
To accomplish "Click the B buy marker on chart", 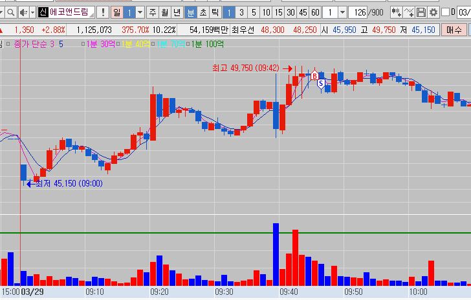I will point(315,76).
